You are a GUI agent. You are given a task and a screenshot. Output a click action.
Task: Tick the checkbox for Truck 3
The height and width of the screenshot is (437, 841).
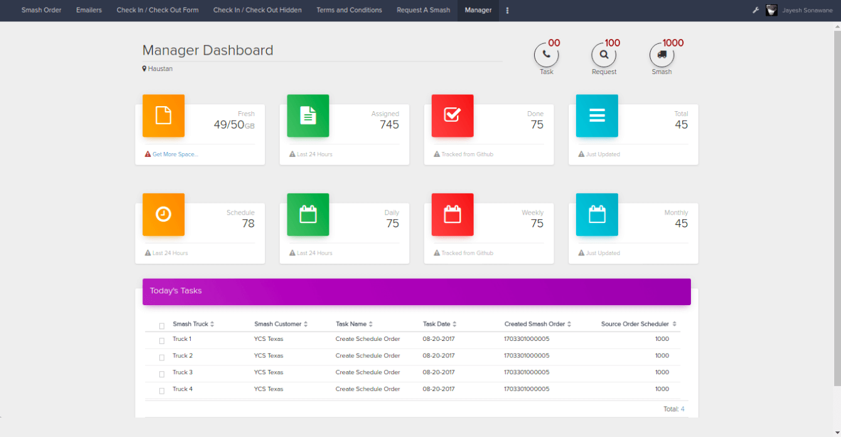click(162, 374)
